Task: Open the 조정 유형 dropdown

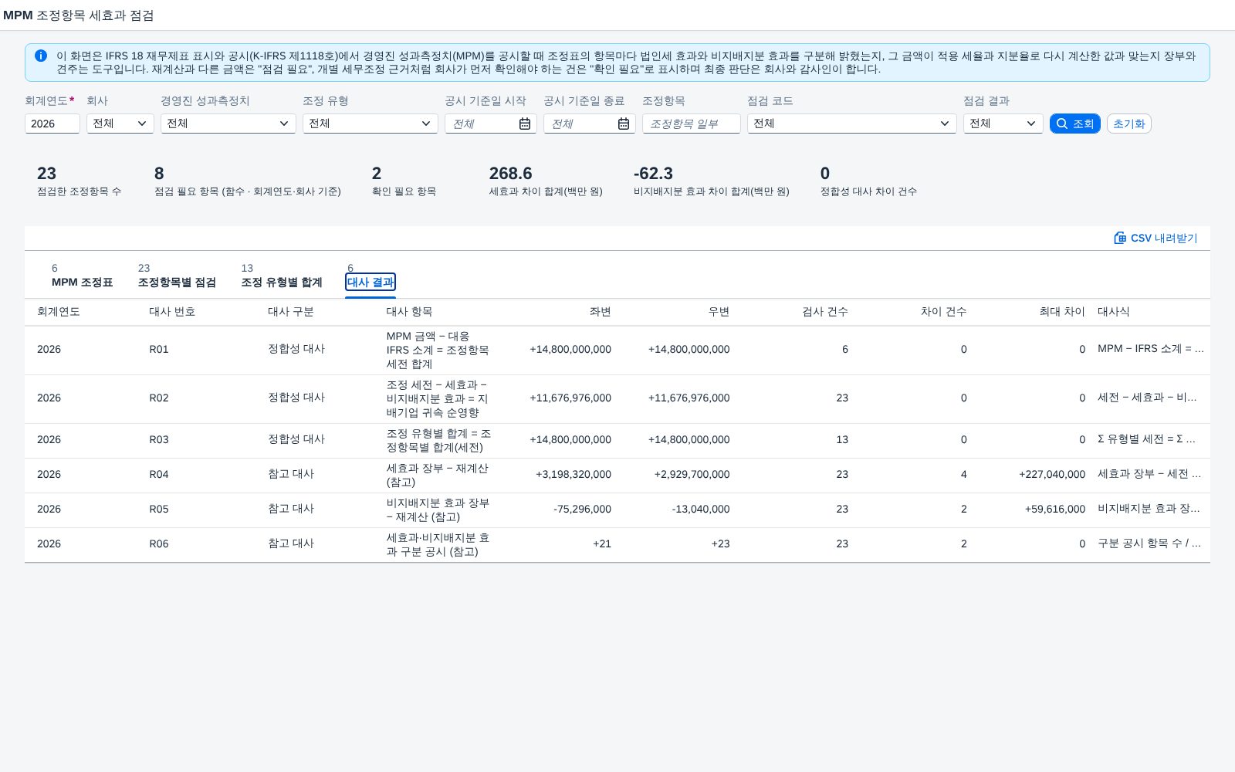Action: pos(370,124)
